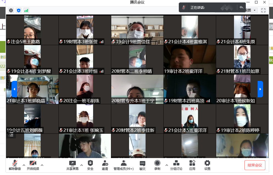The height and width of the screenshot is (175, 273).
Task: Enter full screen mode via corner icon
Action: click(263, 10)
